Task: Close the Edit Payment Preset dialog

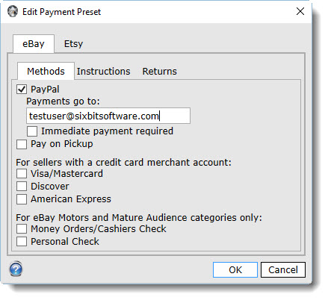Action: pos(300,11)
